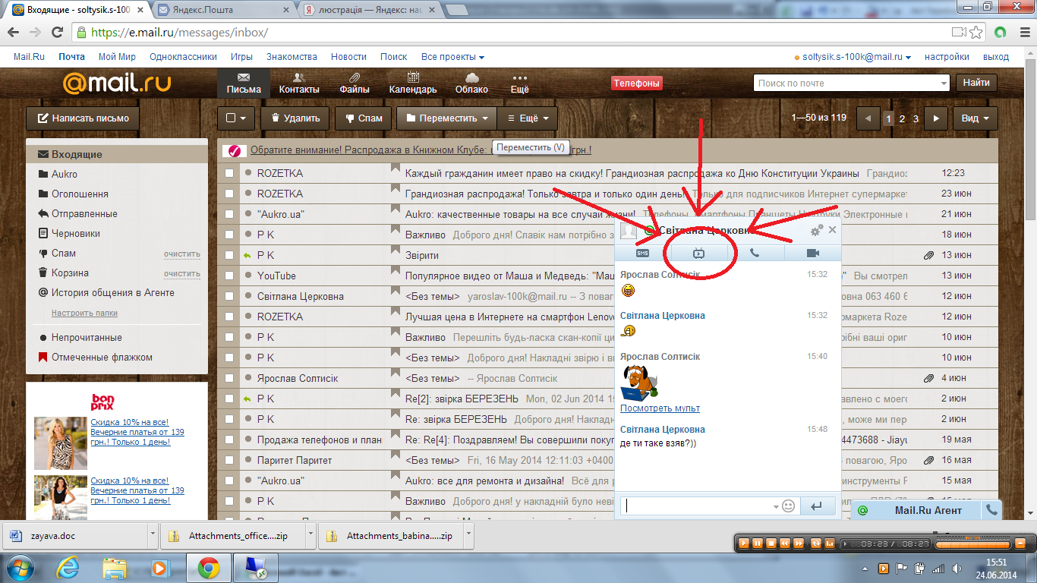Go back in browser history
Viewport: 1037px width, 583px height.
[x=14, y=33]
